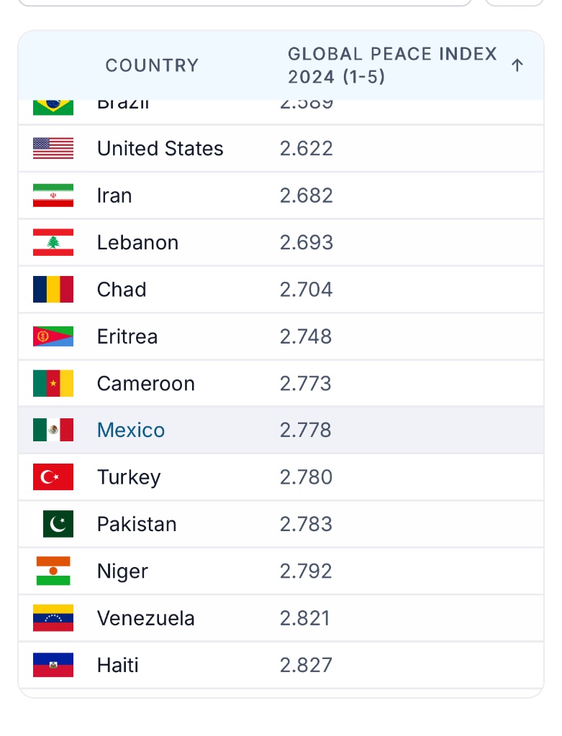562x736 pixels.
Task: Click the Chad flag icon
Action: point(53,290)
